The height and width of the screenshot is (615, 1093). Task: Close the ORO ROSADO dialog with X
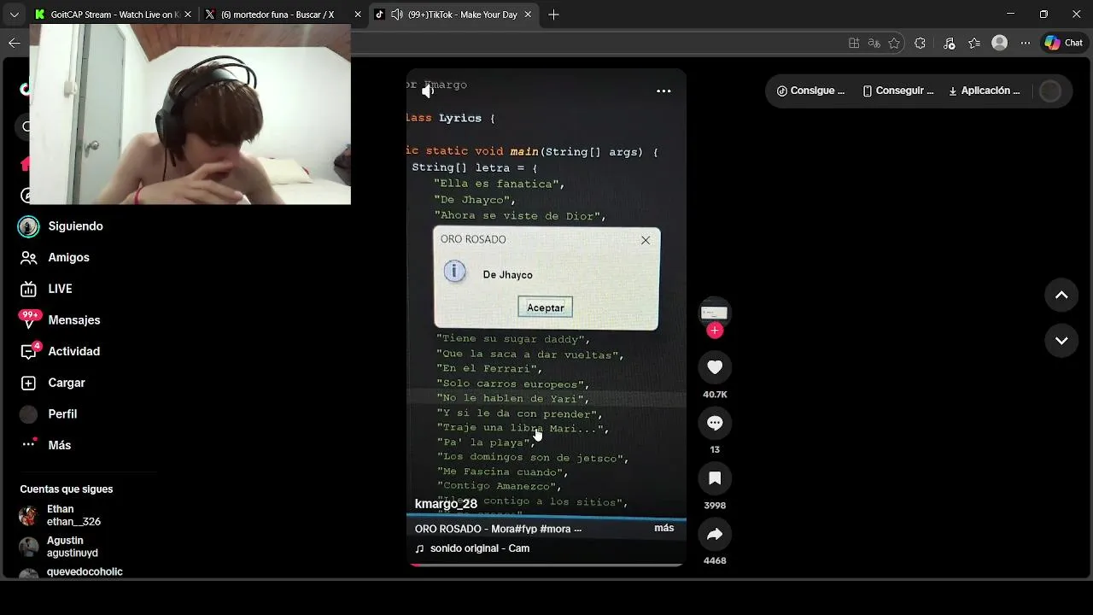point(646,240)
